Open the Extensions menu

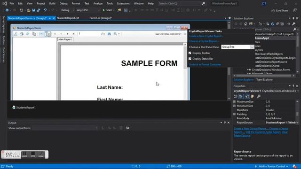[x=123, y=3]
